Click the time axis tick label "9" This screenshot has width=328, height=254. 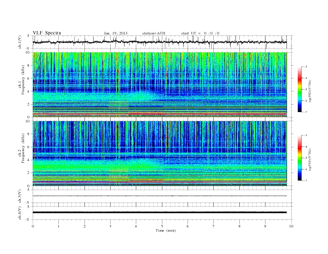[x=265, y=226]
